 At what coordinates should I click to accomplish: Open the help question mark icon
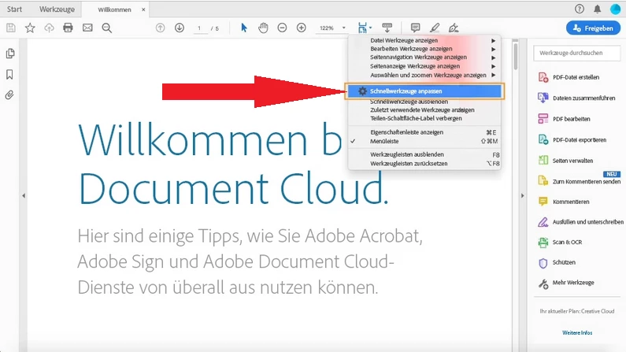click(580, 9)
